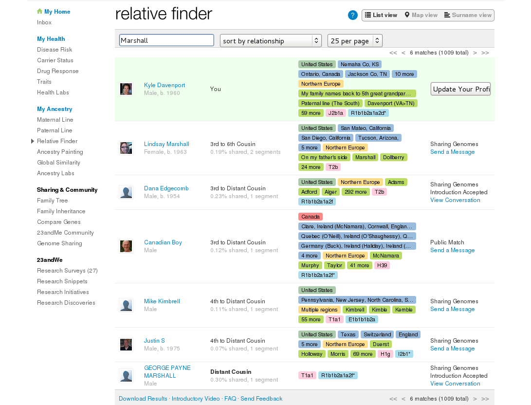531x405 pixels.
Task: Select List view tab
Action: tap(381, 15)
